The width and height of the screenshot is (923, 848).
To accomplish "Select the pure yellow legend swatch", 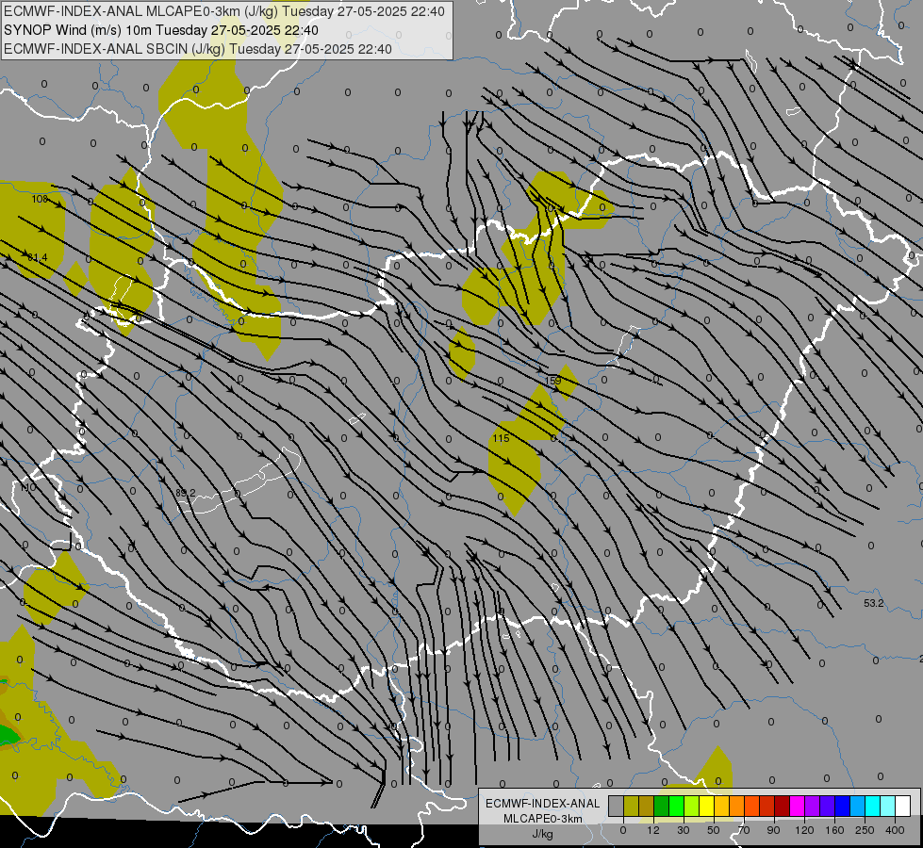I will click(x=706, y=806).
